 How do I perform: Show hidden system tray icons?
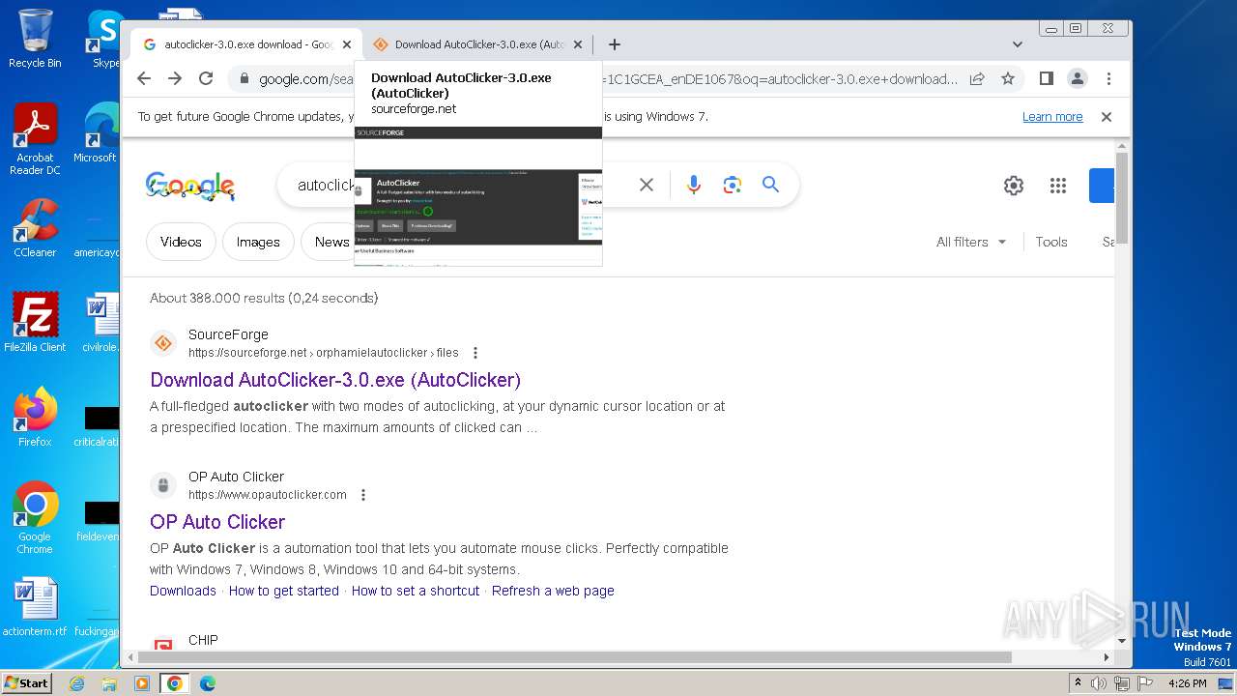(1078, 683)
